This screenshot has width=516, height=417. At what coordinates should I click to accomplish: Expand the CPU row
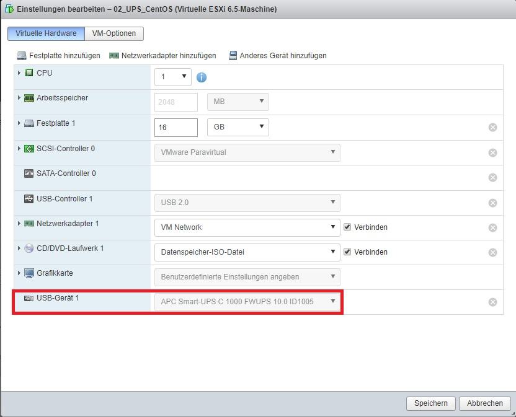(x=19, y=72)
